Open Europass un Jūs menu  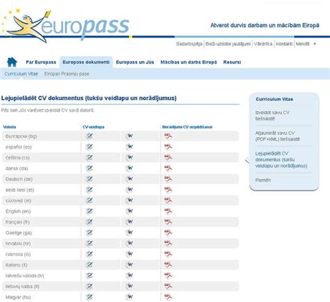(x=135, y=62)
